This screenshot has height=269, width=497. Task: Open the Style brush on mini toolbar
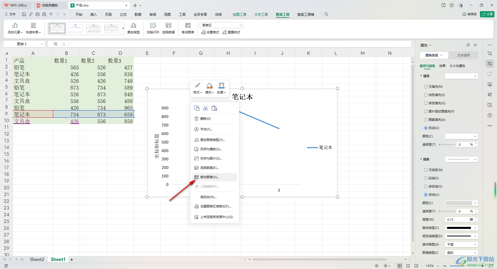(x=198, y=88)
